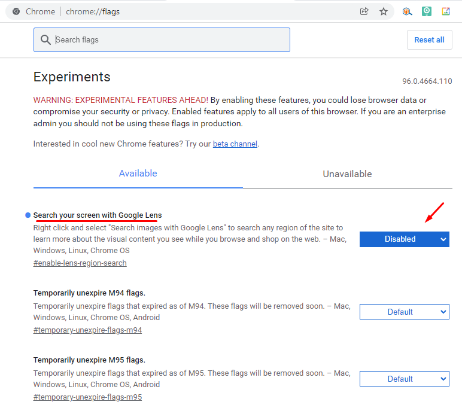Click the share this page icon
The width and height of the screenshot is (462, 420).
click(364, 11)
